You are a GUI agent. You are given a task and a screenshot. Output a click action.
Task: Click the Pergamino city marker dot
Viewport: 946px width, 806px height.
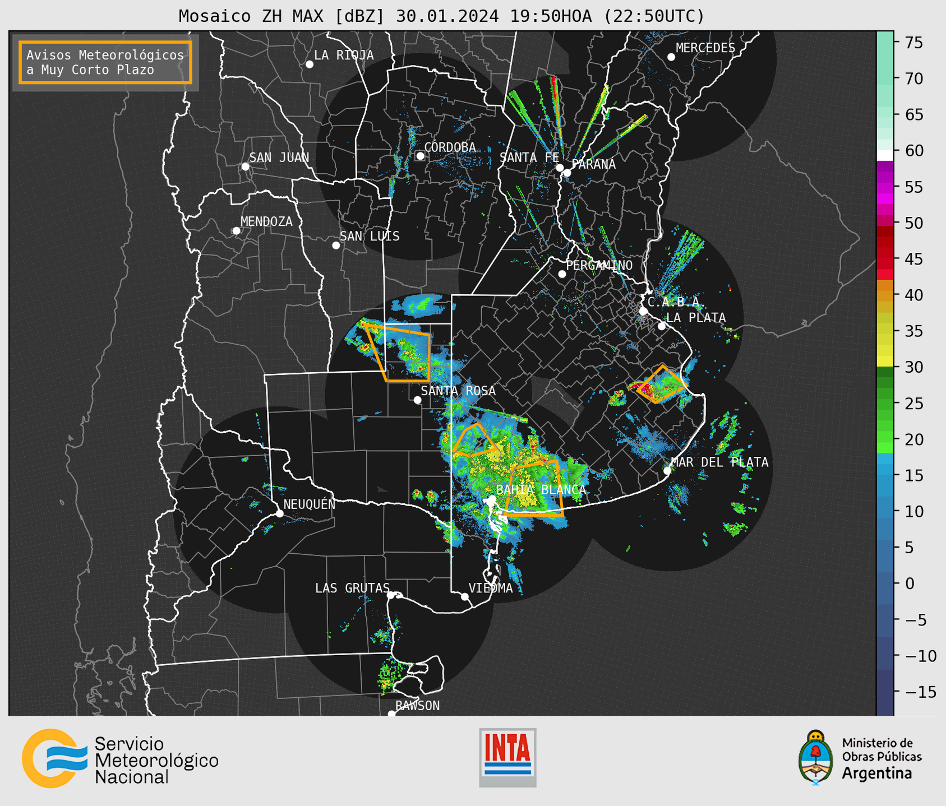(x=562, y=274)
